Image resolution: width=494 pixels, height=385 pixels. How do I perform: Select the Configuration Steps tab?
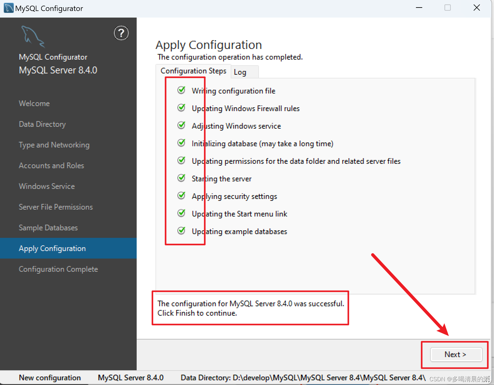193,71
